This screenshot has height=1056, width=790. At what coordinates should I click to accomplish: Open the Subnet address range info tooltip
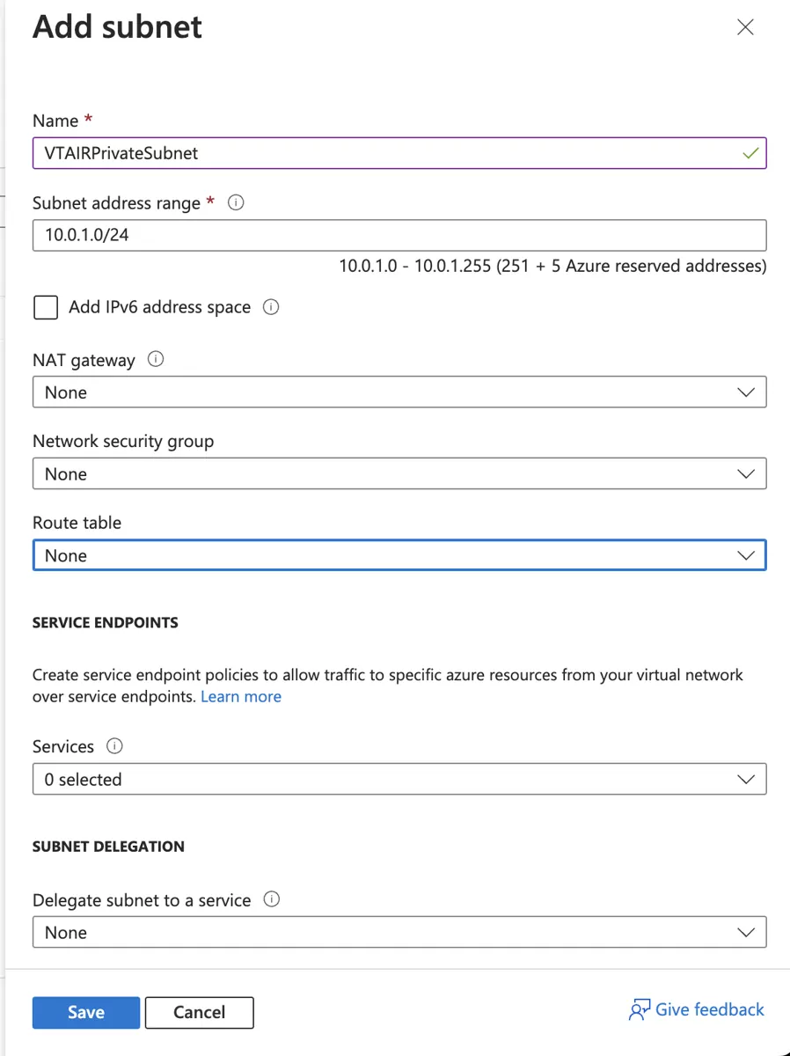point(235,202)
